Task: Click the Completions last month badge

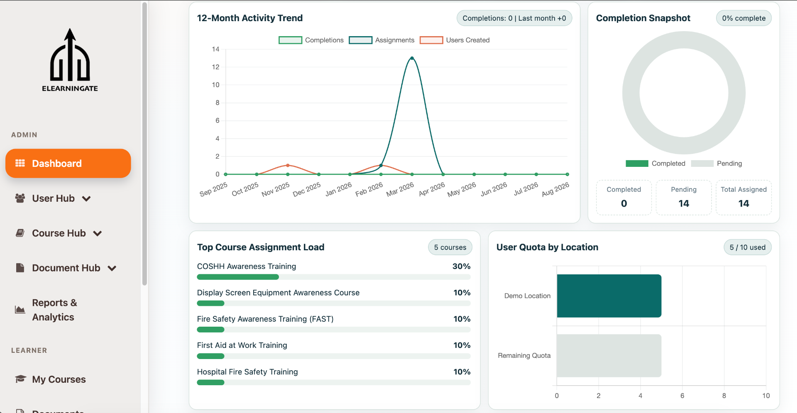Action: [x=514, y=18]
